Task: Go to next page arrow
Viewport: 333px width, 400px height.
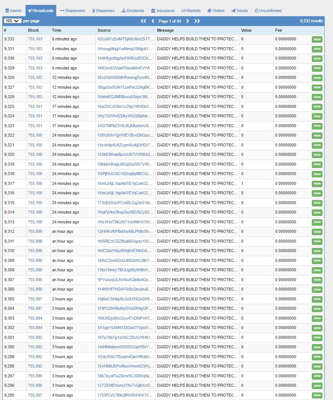Action: (188, 21)
